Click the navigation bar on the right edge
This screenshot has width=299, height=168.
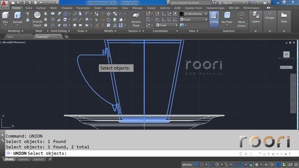click(x=293, y=93)
